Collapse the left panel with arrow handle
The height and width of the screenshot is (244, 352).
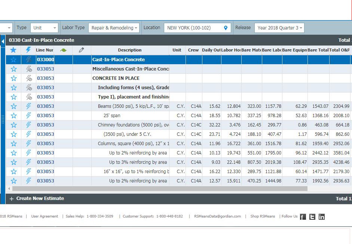(x=3, y=41)
